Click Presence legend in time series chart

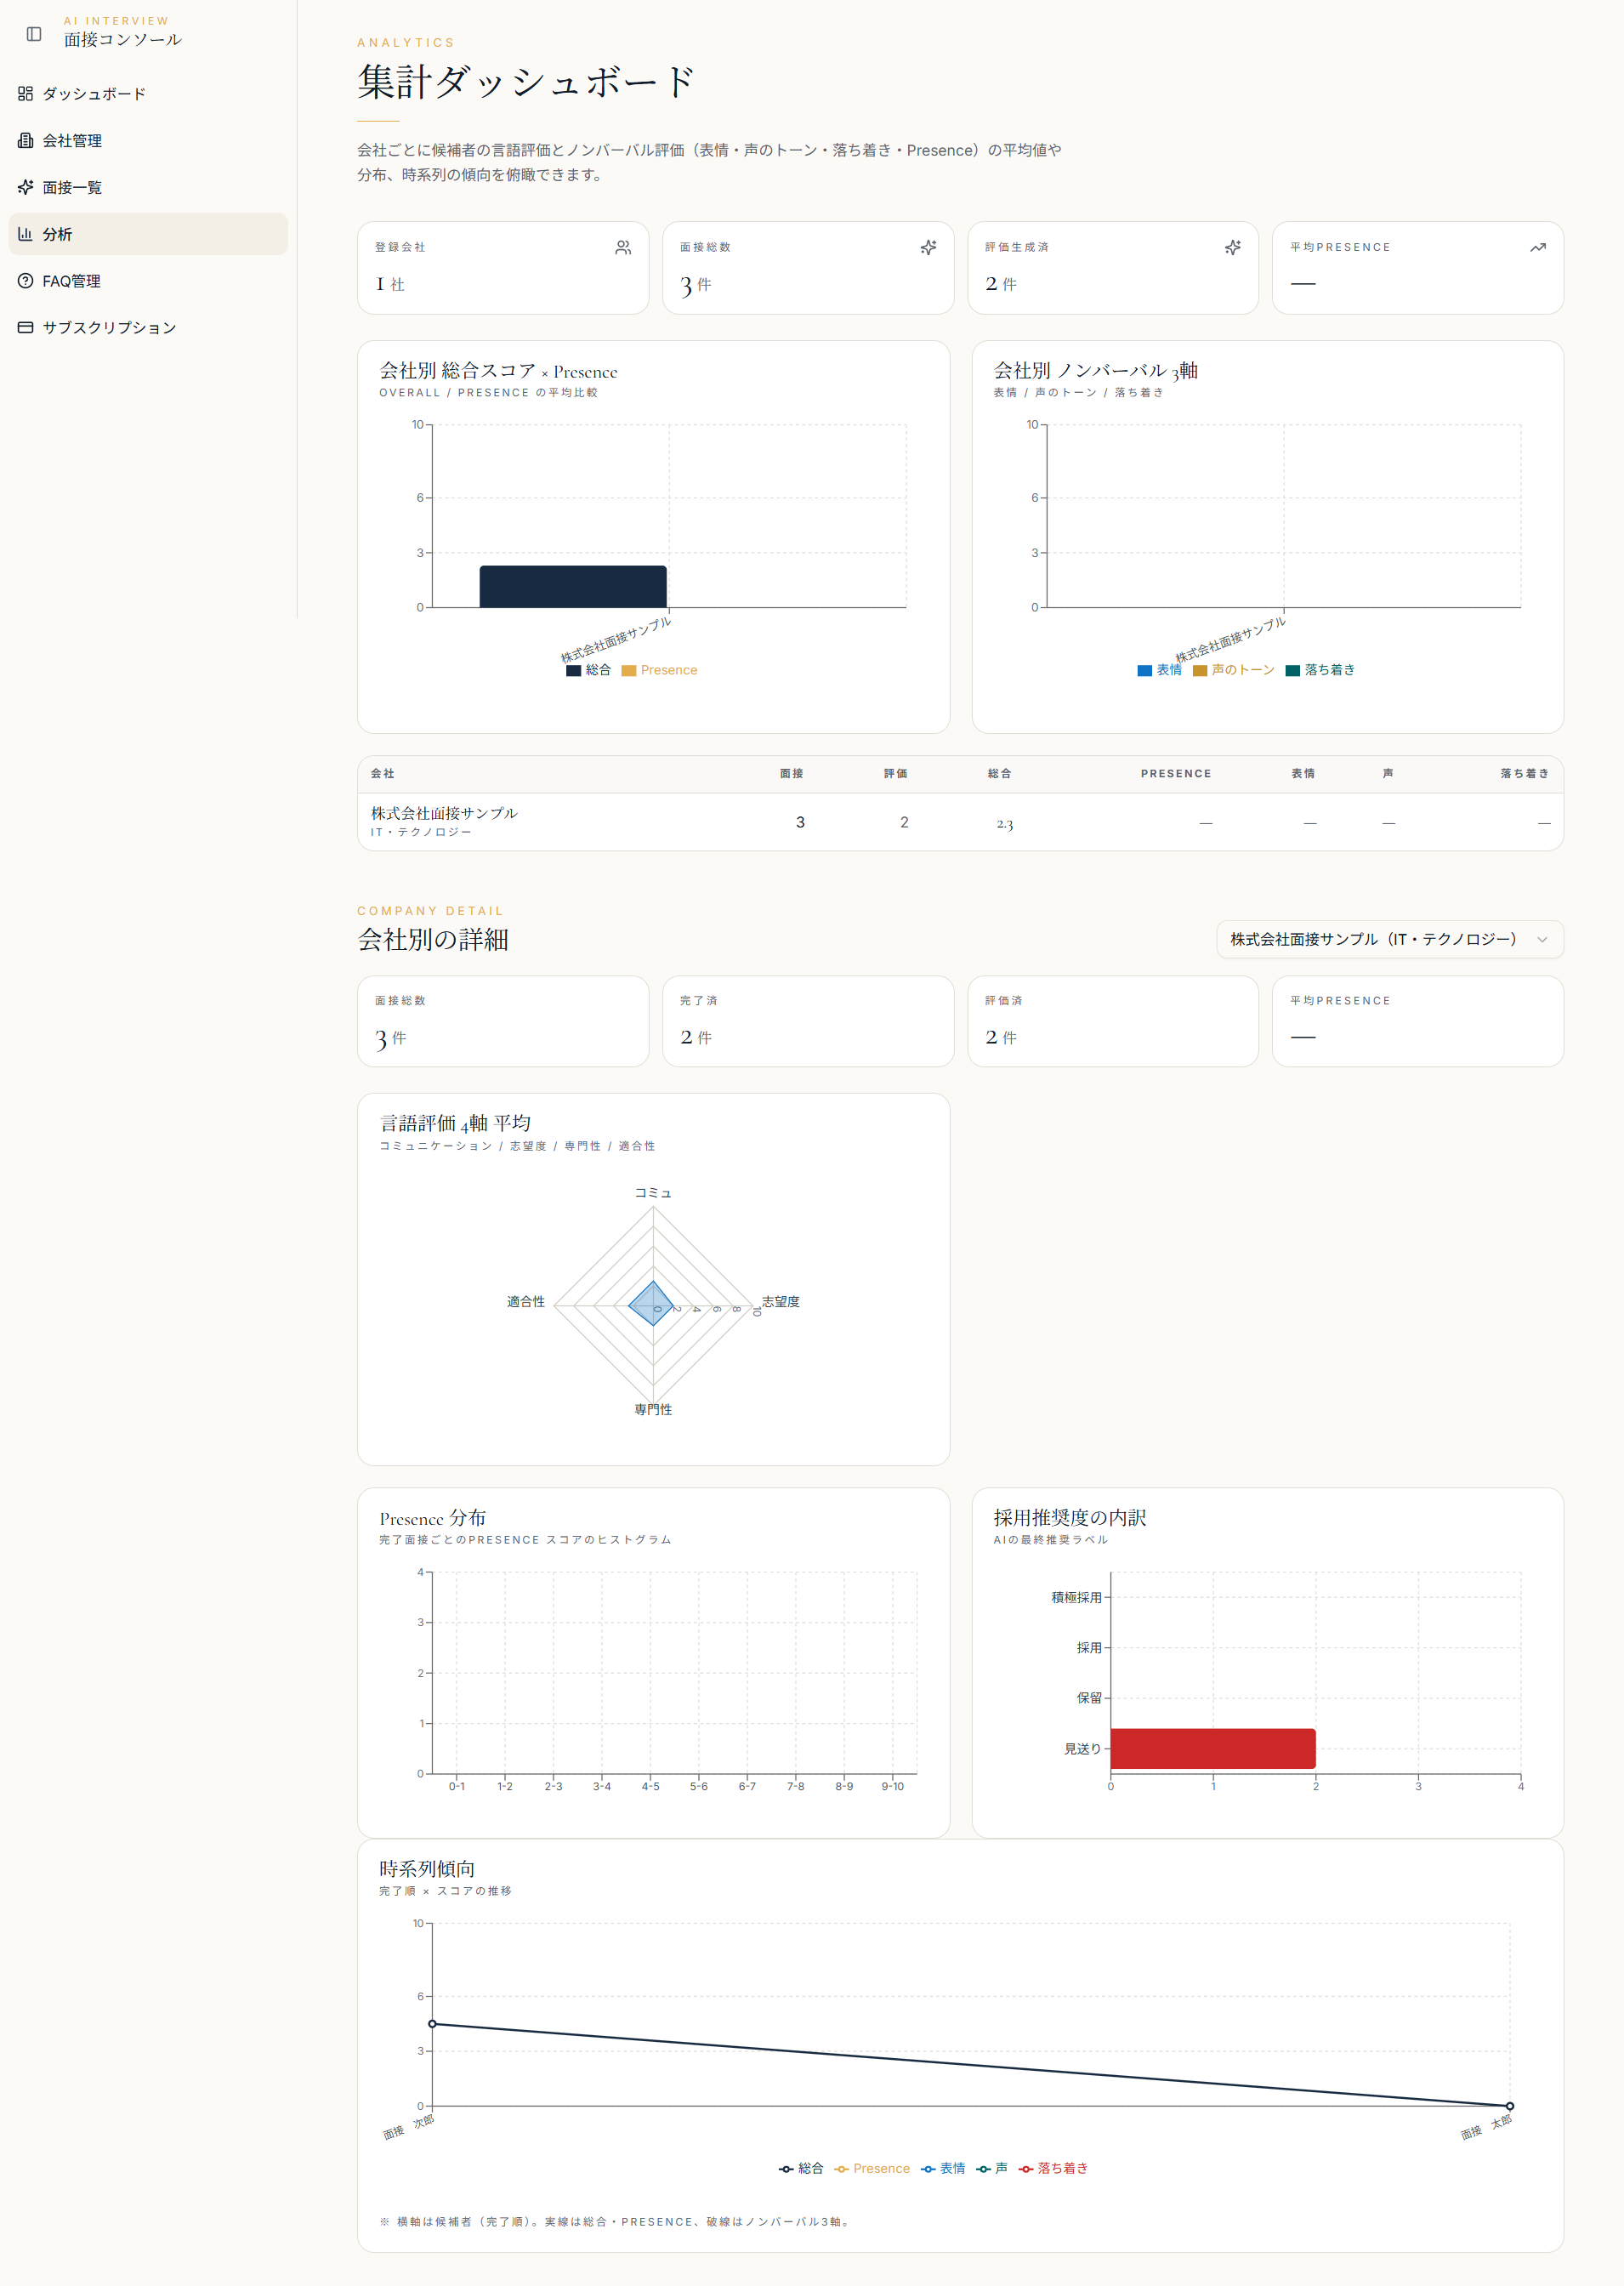click(872, 2169)
